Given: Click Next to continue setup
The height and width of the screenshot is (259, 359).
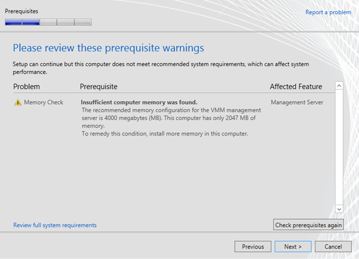Looking at the screenshot, I should coord(293,246).
